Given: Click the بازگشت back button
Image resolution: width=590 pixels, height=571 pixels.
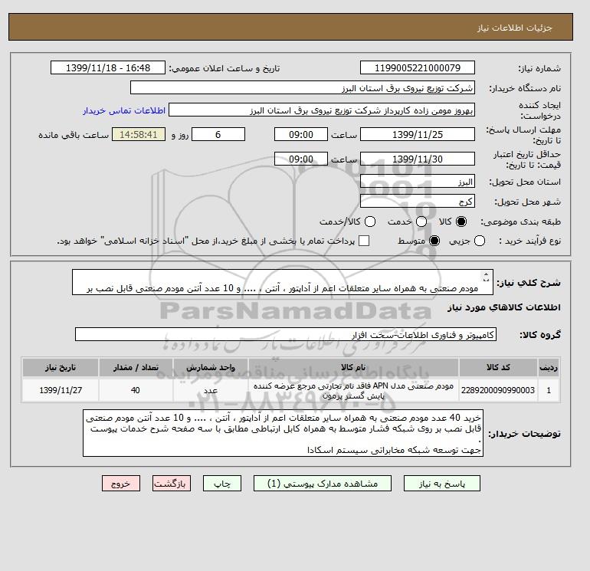Looking at the screenshot, I should point(172,484).
